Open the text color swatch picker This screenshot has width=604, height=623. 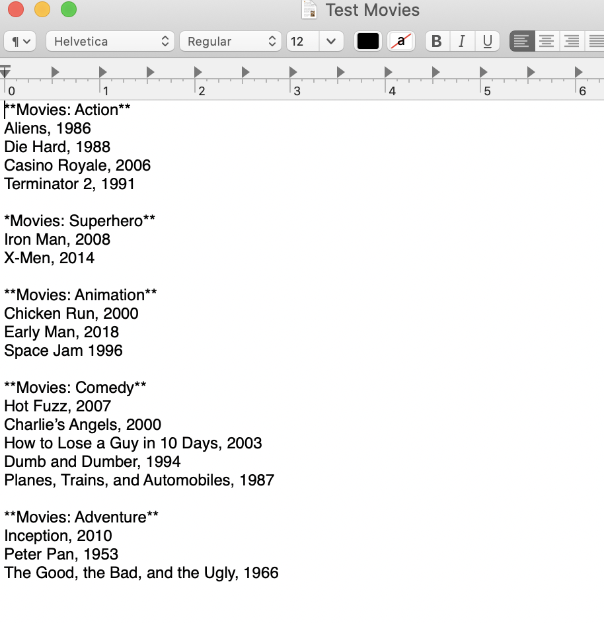[367, 40]
